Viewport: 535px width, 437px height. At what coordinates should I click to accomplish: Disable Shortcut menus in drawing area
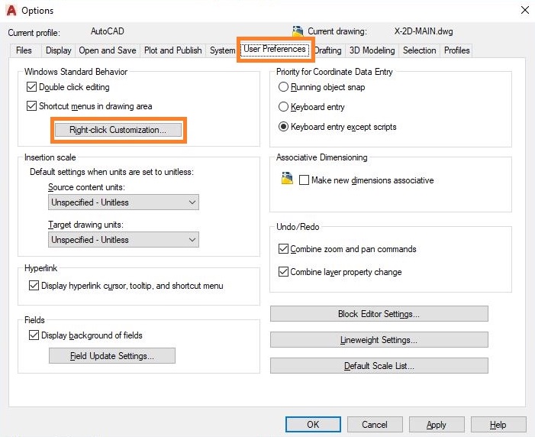coord(32,106)
